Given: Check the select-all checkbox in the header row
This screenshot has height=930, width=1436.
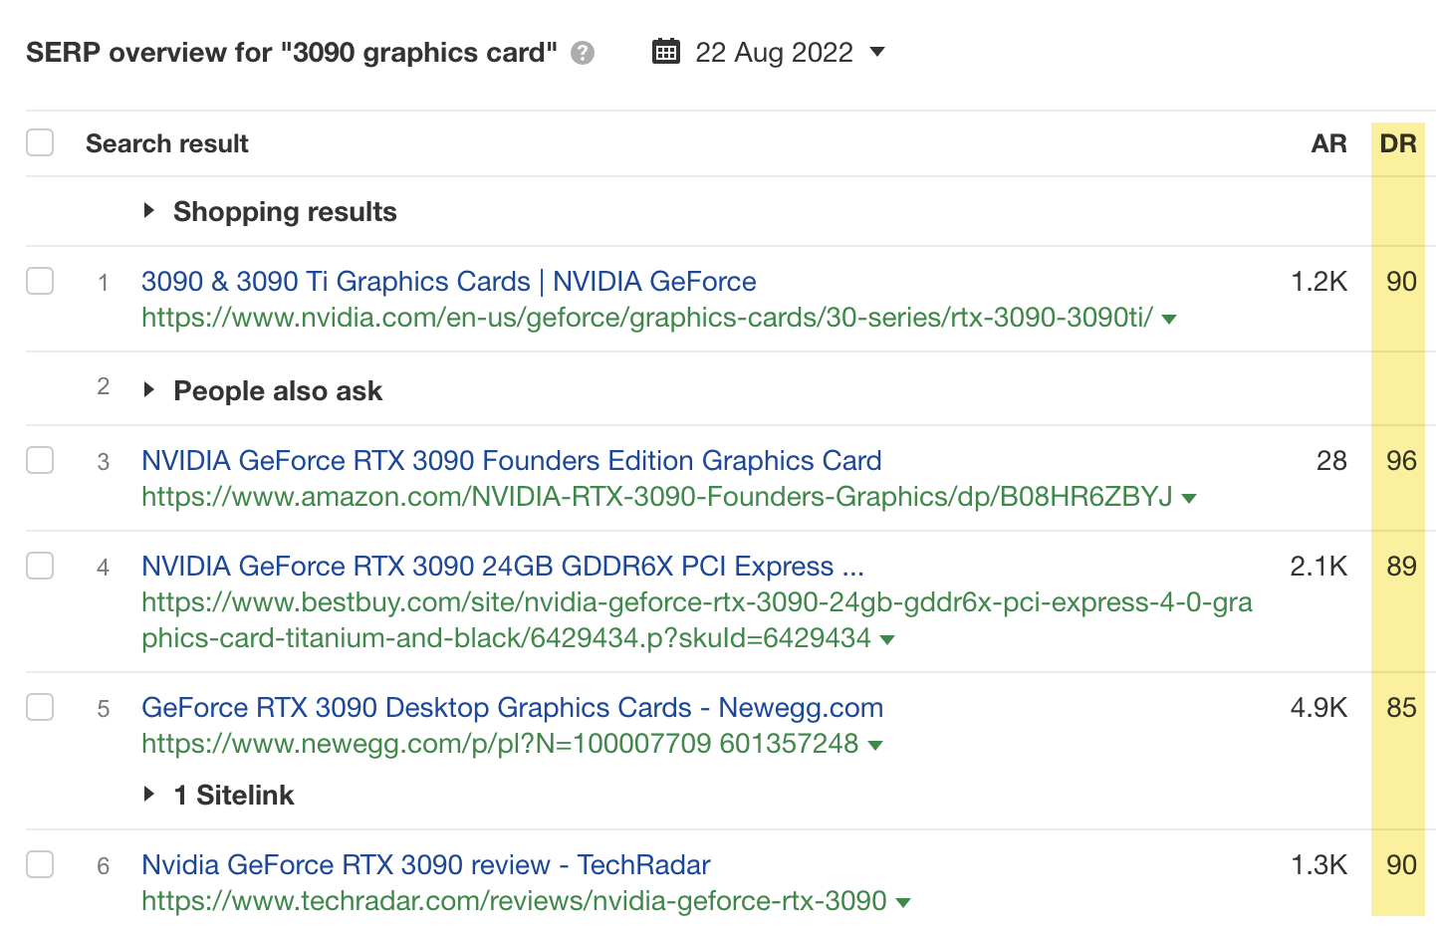Looking at the screenshot, I should pyautogui.click(x=40, y=142).
